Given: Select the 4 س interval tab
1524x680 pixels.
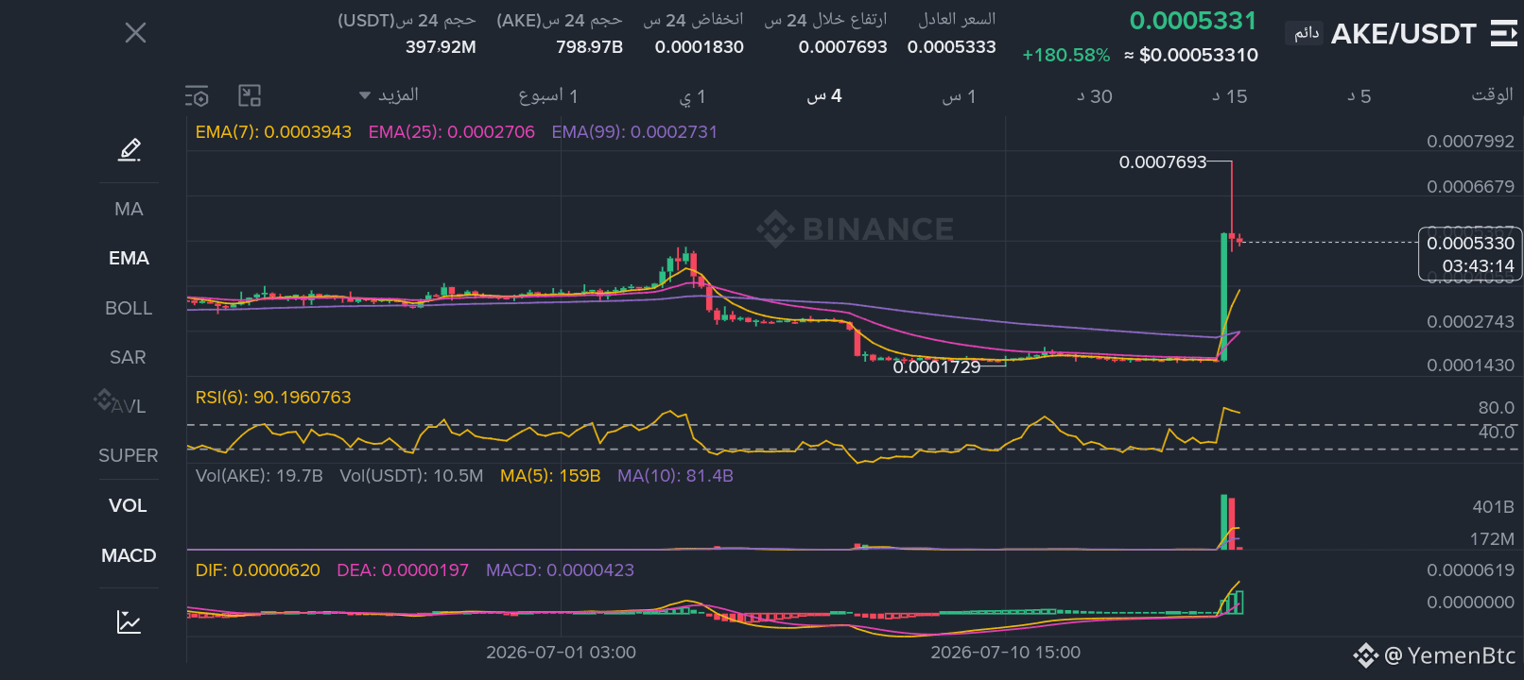Looking at the screenshot, I should click(x=824, y=95).
